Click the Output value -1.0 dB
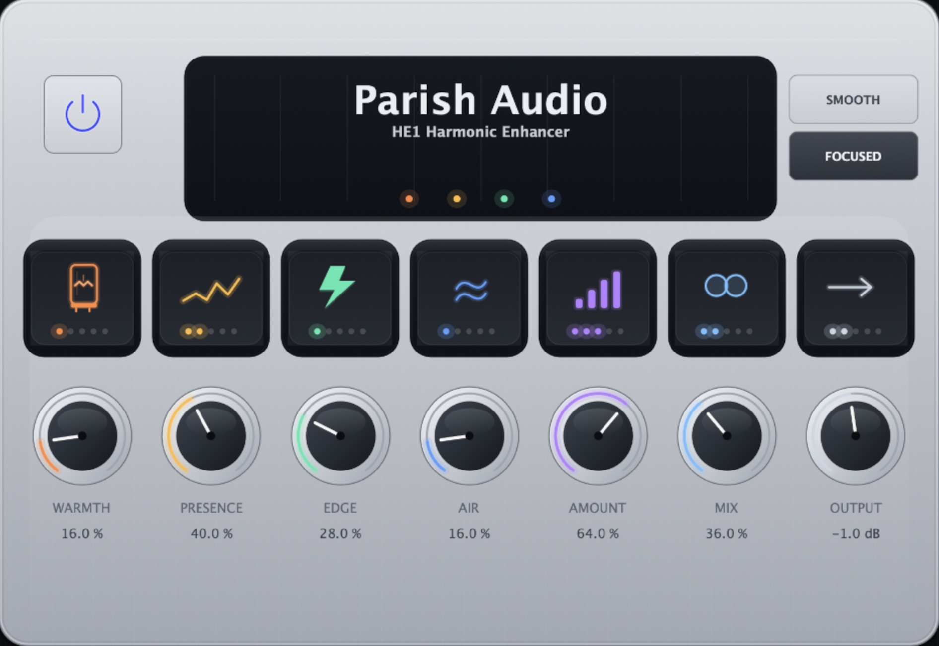The image size is (939, 646). pyautogui.click(x=856, y=533)
